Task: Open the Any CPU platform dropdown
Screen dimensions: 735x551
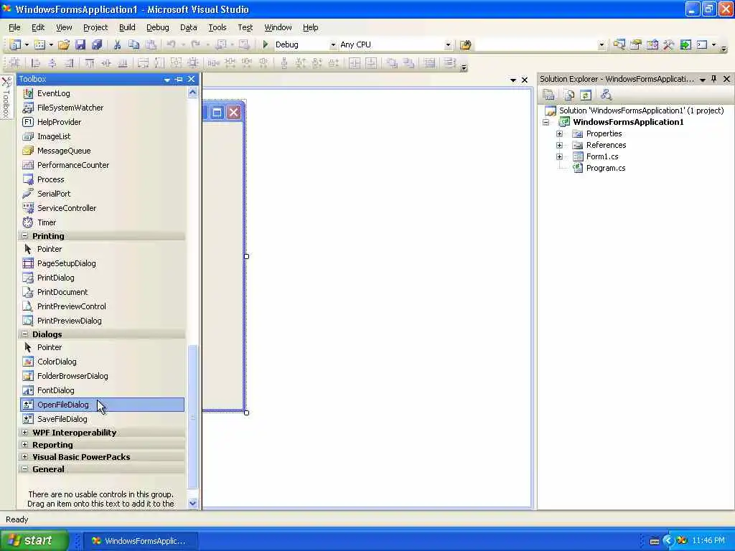Action: tap(448, 45)
